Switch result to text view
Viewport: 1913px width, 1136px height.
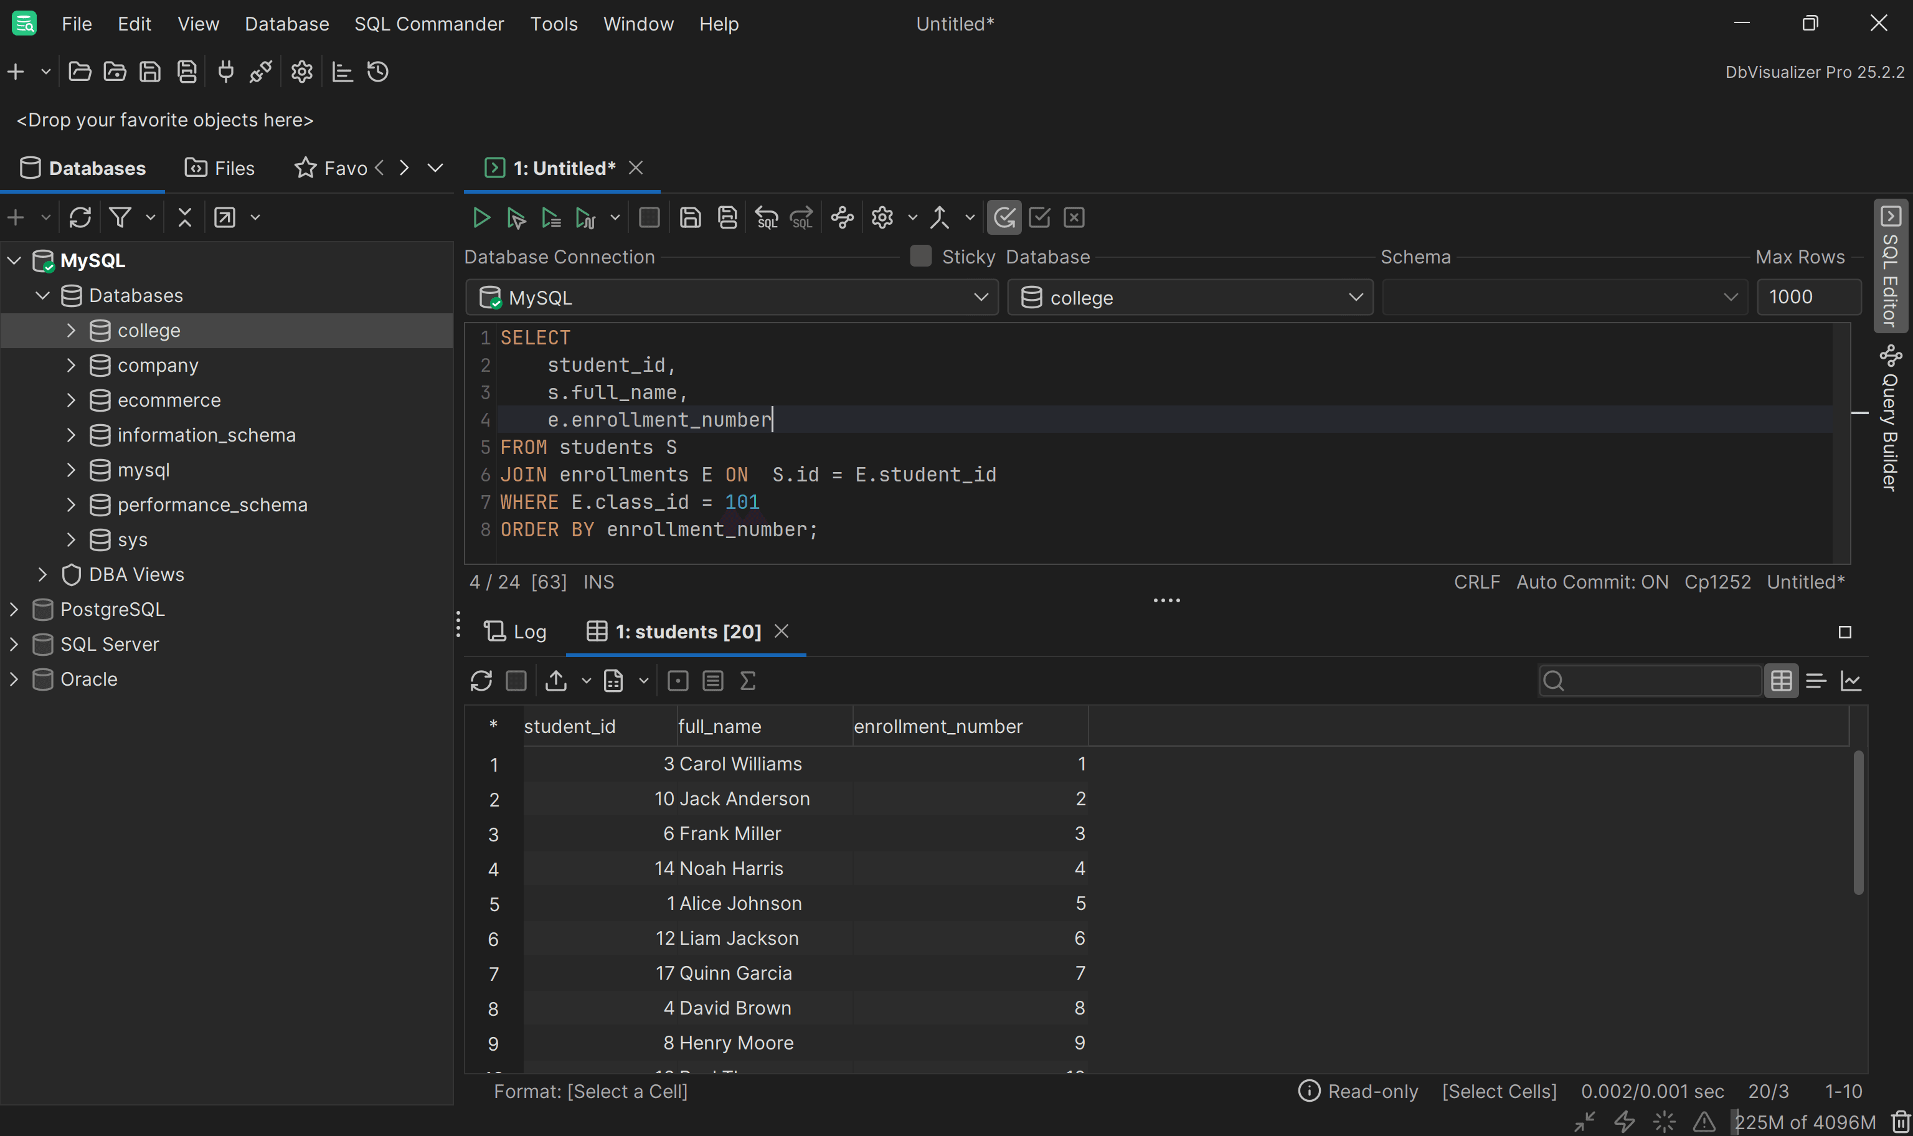click(x=1816, y=681)
